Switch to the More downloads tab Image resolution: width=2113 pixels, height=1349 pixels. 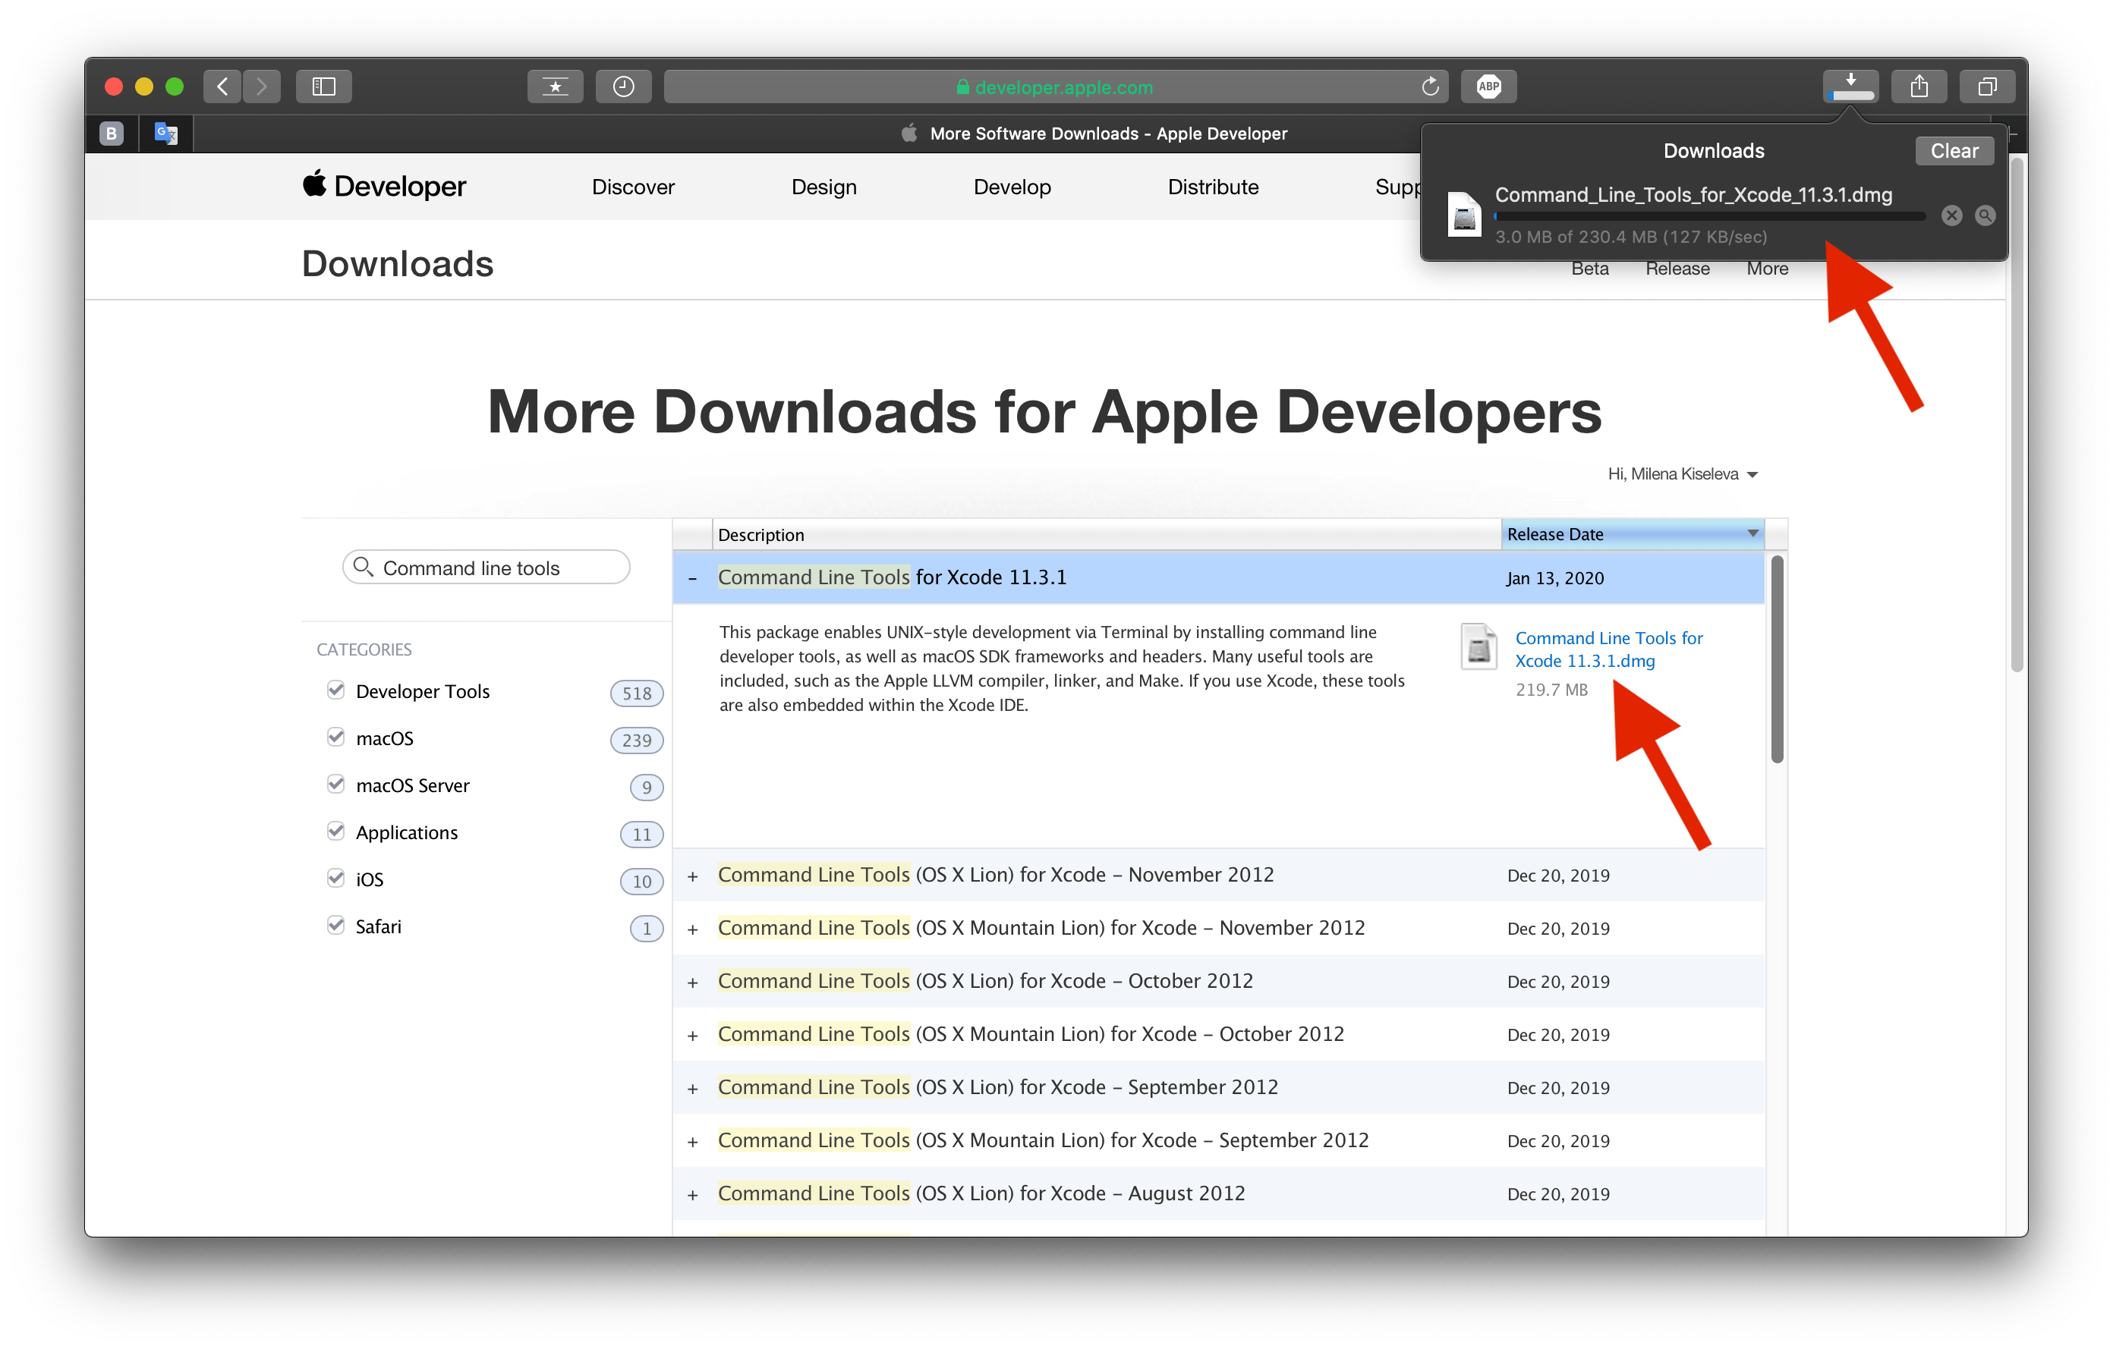(x=1766, y=269)
